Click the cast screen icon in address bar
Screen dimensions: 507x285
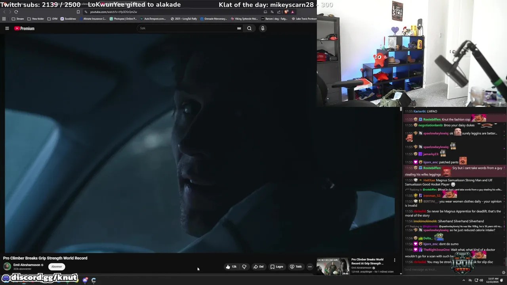(x=265, y=12)
